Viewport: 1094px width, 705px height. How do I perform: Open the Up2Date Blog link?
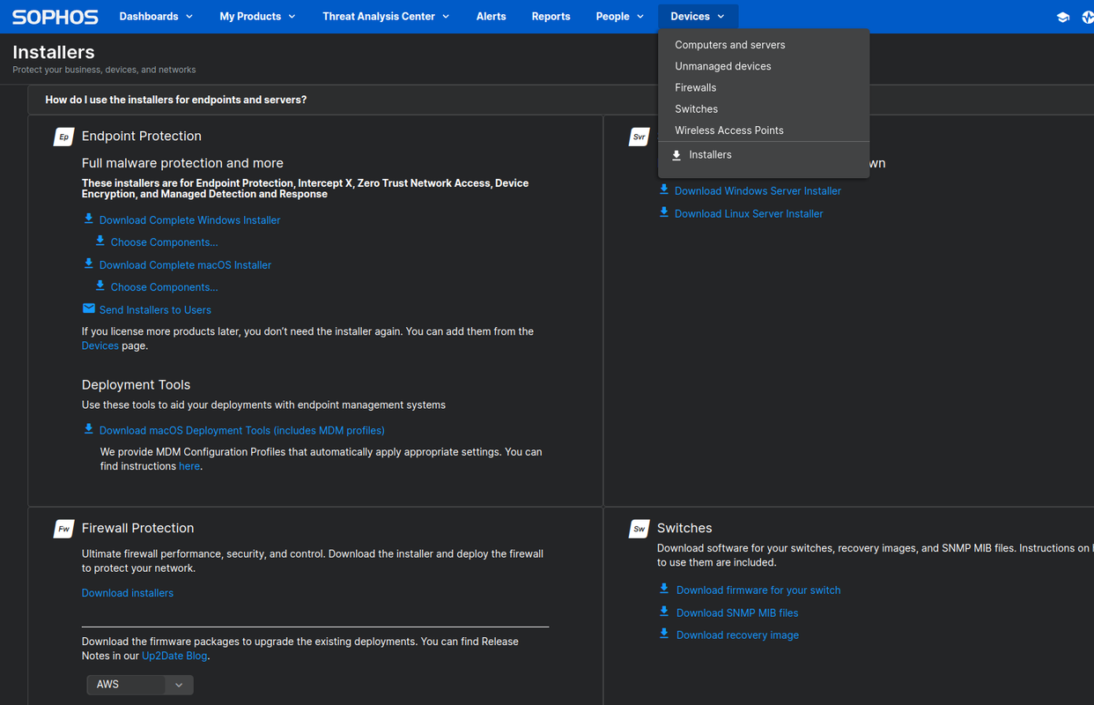174,655
